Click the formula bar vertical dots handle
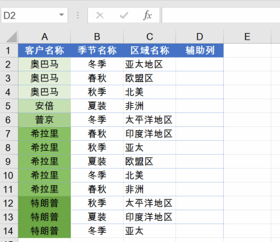 (77, 15)
